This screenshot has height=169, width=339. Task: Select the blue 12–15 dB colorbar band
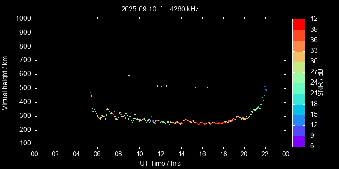(x=298, y=120)
